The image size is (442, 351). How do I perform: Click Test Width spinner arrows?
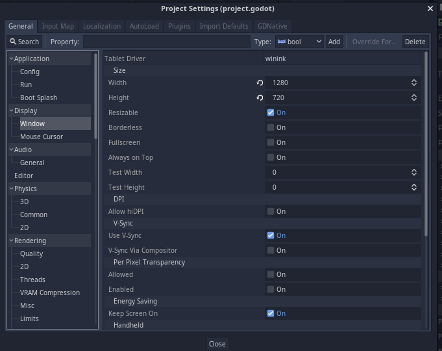[x=414, y=173]
